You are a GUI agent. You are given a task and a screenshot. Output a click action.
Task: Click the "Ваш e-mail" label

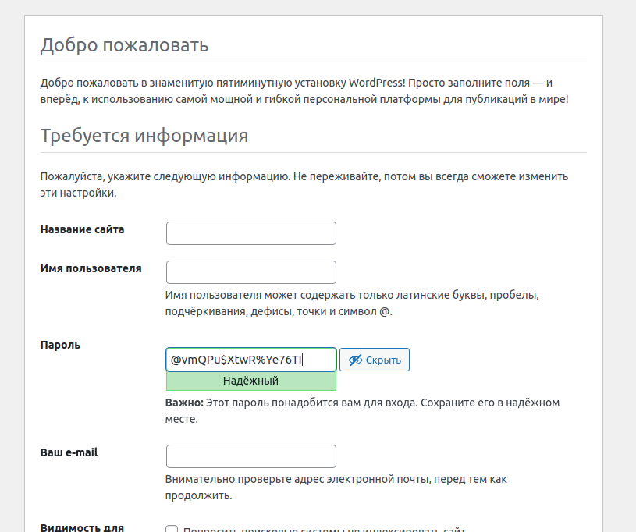69,452
